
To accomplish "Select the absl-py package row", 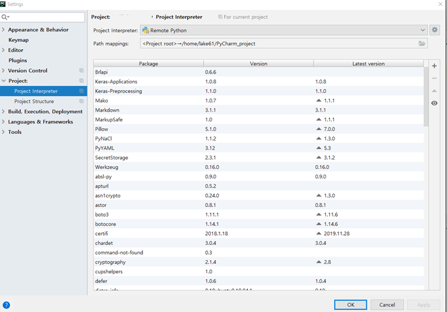I will coord(258,177).
